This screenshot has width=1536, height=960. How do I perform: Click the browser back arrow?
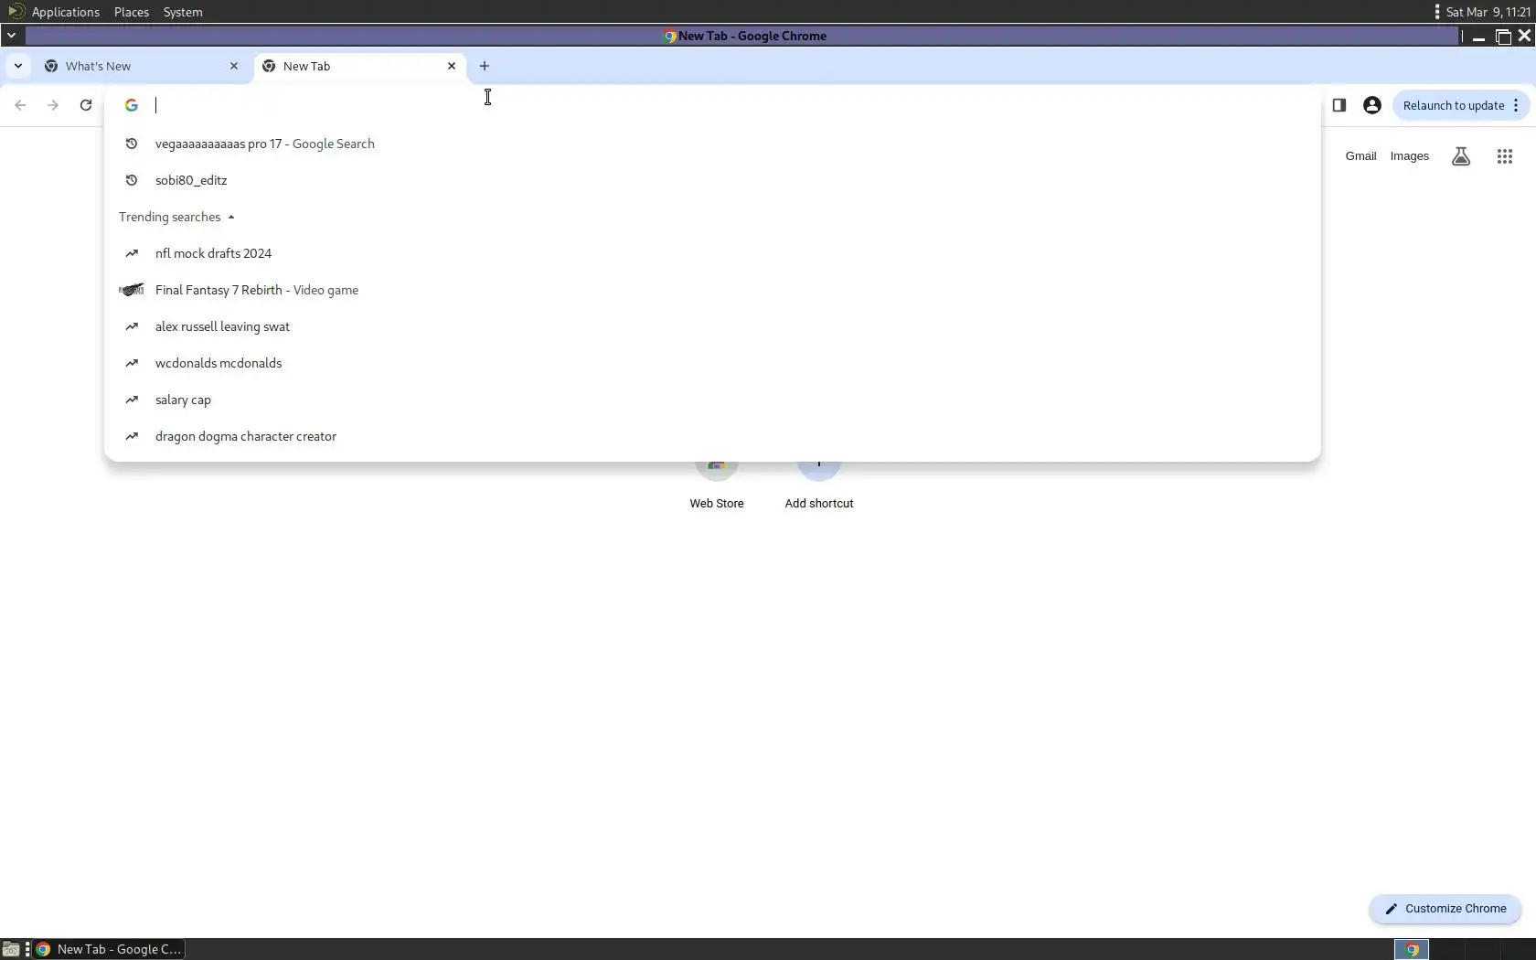(20, 105)
